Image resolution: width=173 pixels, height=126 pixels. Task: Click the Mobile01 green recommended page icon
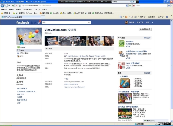click(122, 43)
